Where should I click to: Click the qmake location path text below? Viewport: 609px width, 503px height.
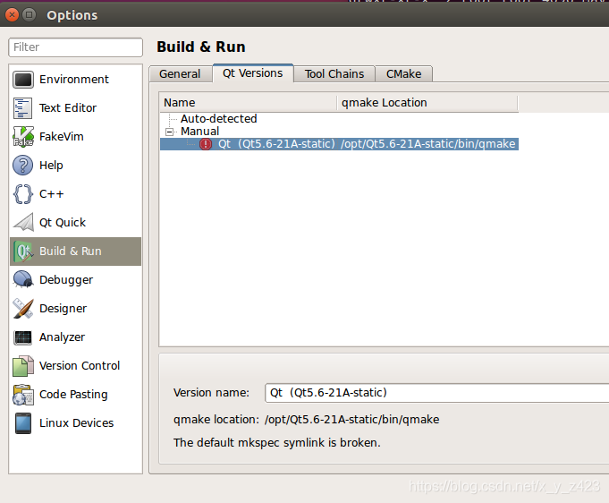click(x=351, y=420)
